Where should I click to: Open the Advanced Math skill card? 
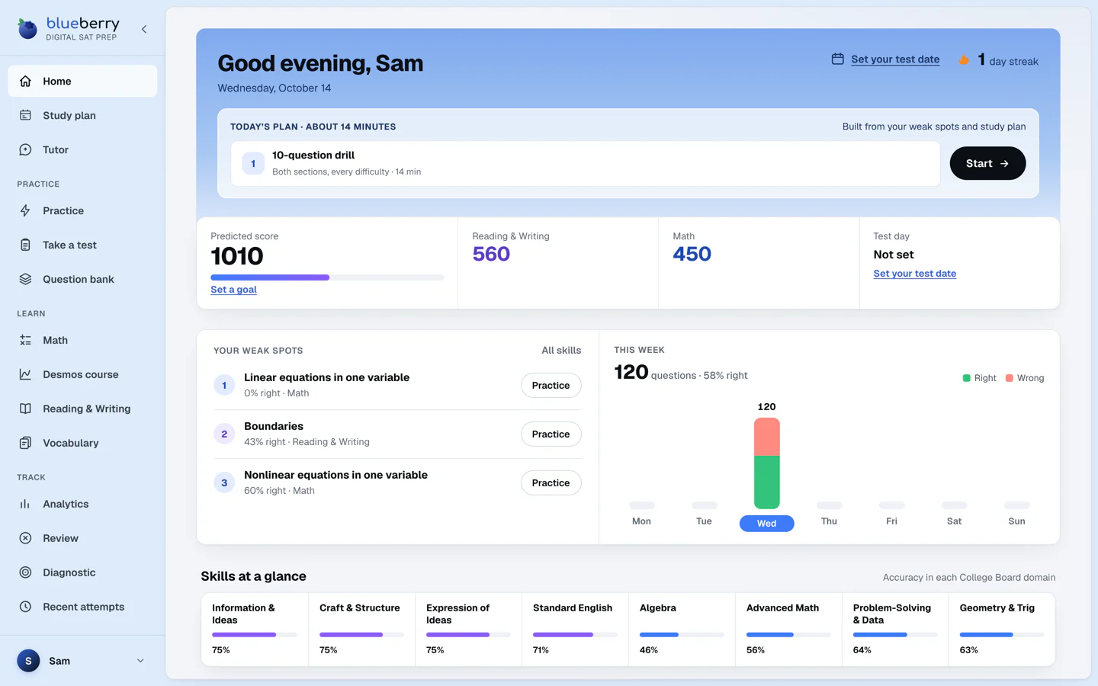pos(788,630)
